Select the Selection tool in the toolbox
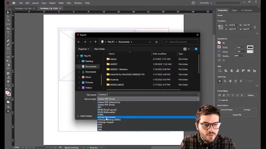 [8, 12]
